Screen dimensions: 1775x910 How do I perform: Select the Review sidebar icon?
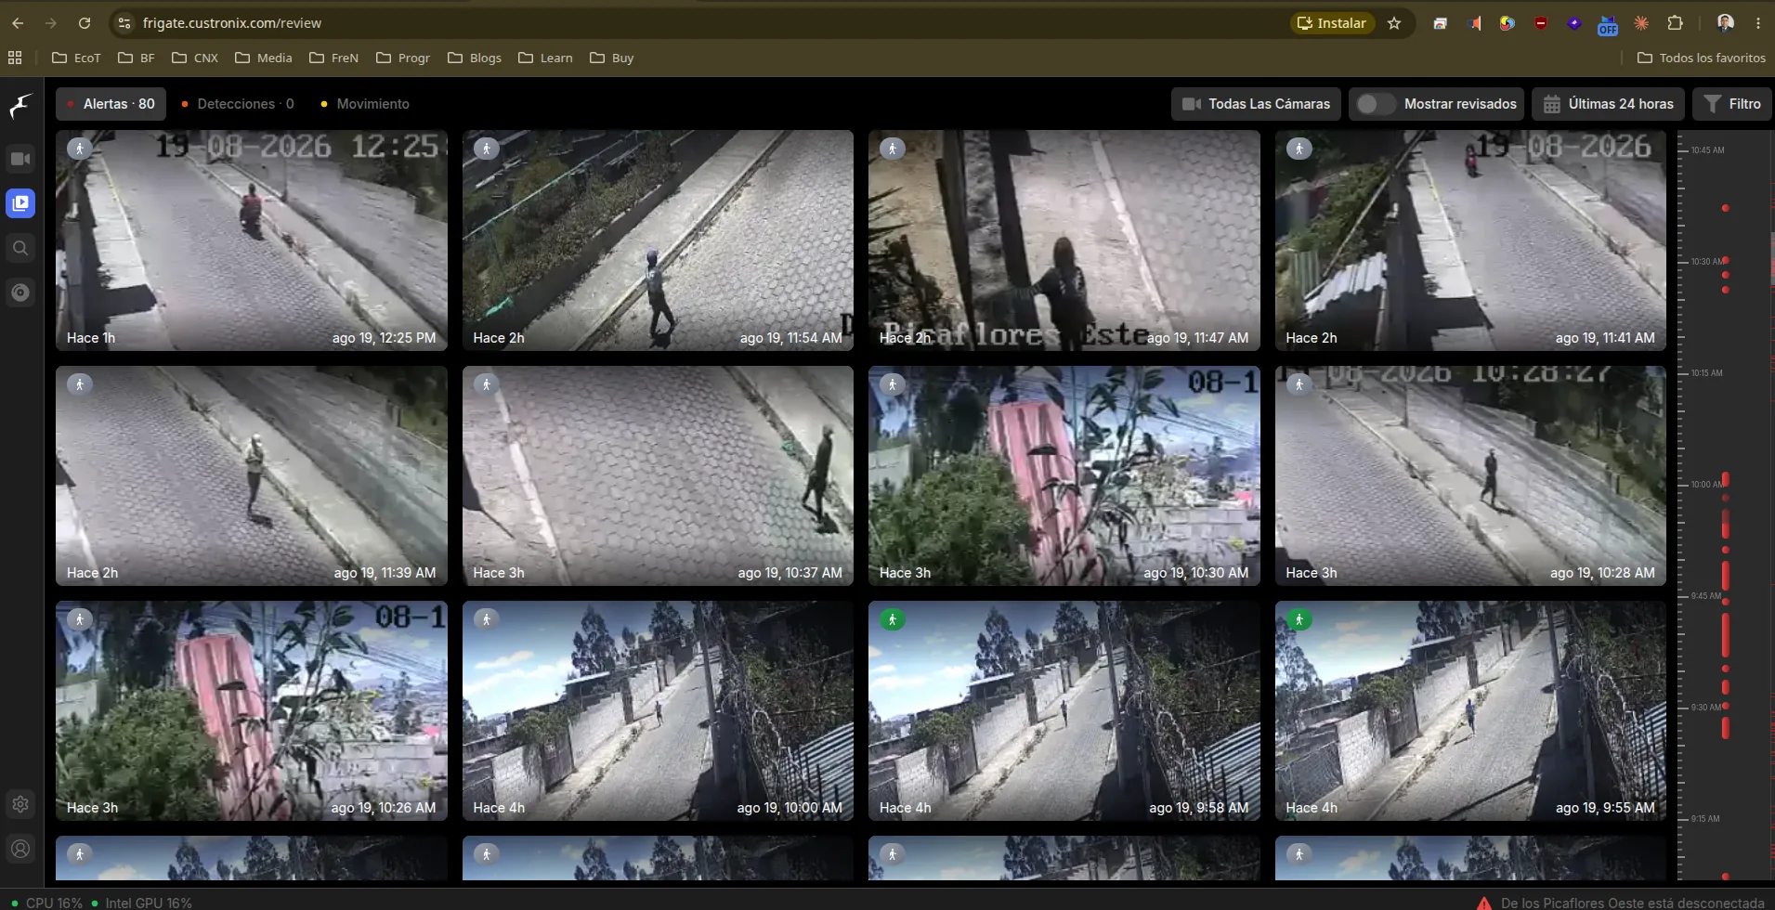click(20, 203)
